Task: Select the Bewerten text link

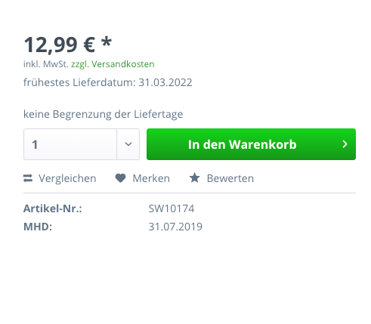Action: tap(230, 178)
